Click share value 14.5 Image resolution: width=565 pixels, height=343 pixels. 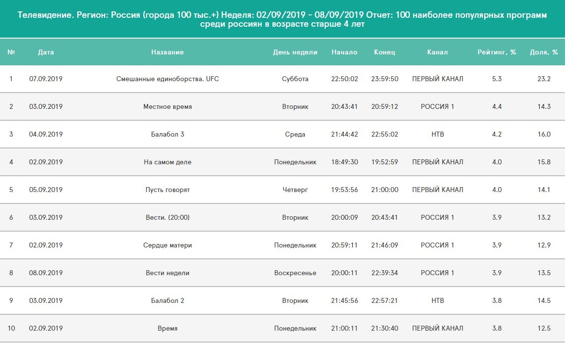click(544, 300)
